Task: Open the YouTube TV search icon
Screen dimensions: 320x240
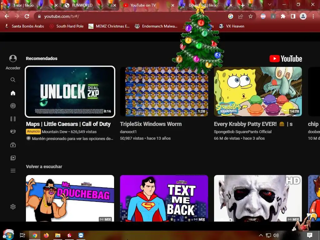Action: (13, 80)
